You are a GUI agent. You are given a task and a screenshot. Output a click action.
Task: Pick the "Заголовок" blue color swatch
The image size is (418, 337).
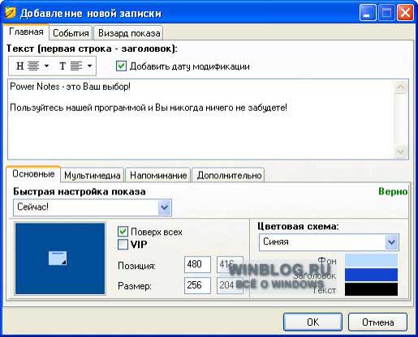click(x=371, y=275)
